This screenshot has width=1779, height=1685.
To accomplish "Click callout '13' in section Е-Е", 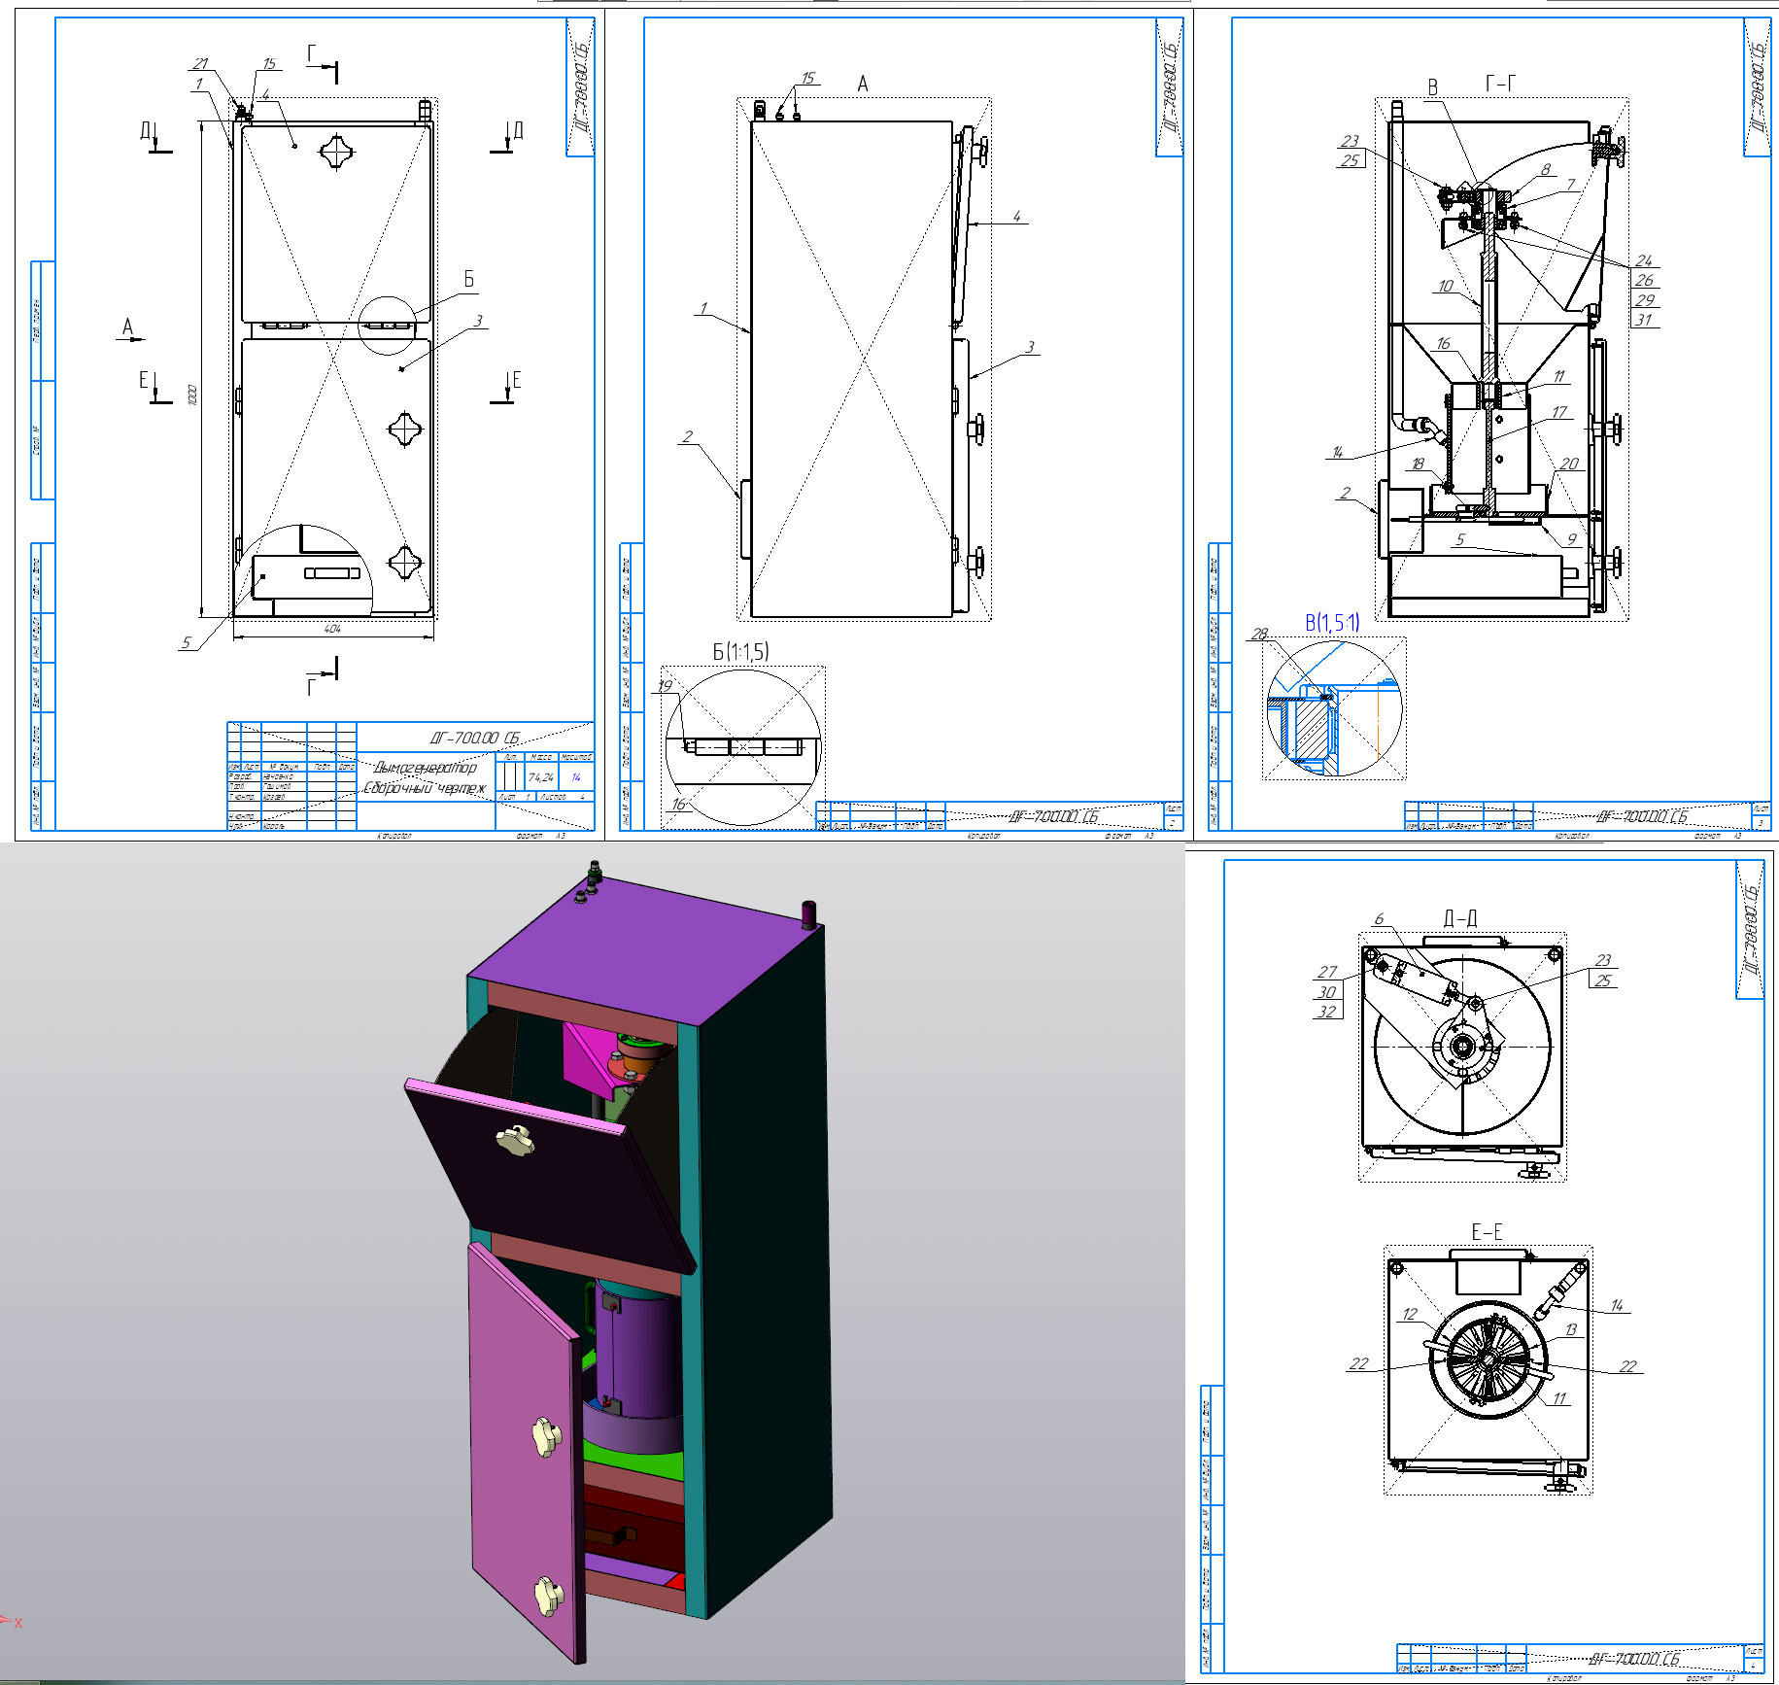I will [1570, 1329].
